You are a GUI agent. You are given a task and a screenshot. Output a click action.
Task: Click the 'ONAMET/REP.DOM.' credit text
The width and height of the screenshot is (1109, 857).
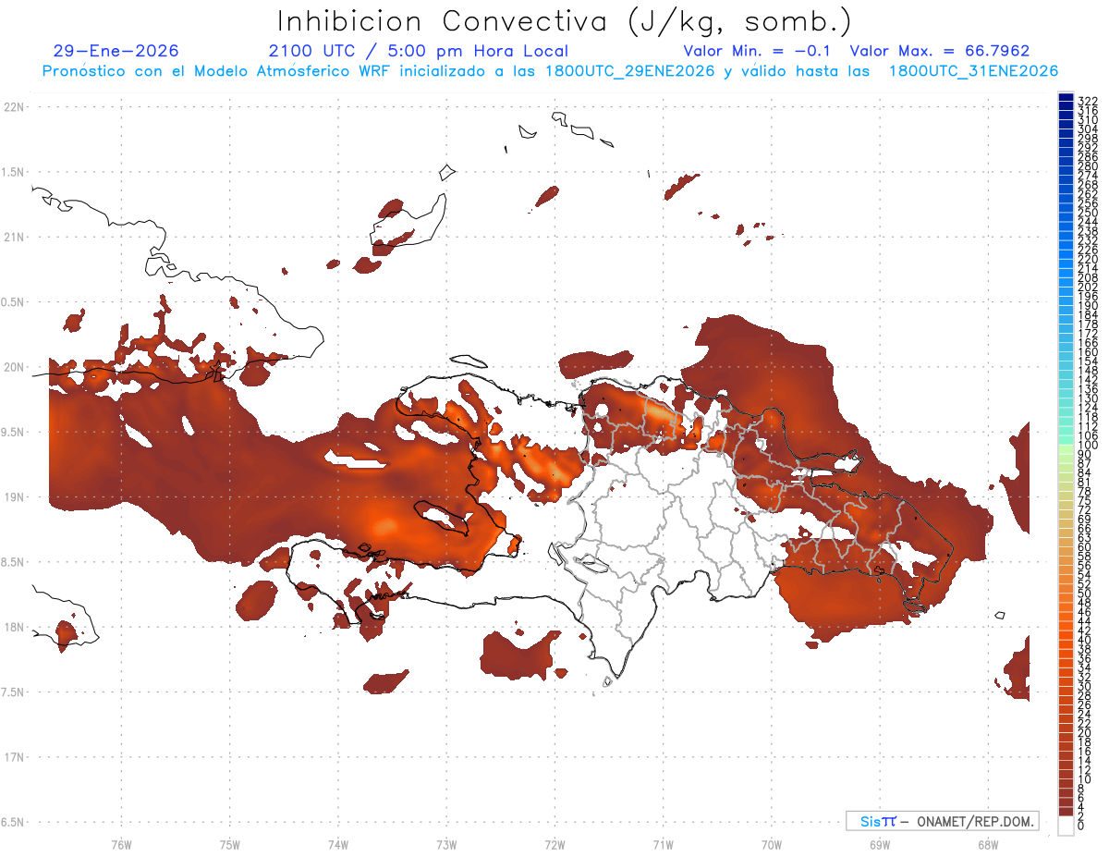pos(974,821)
